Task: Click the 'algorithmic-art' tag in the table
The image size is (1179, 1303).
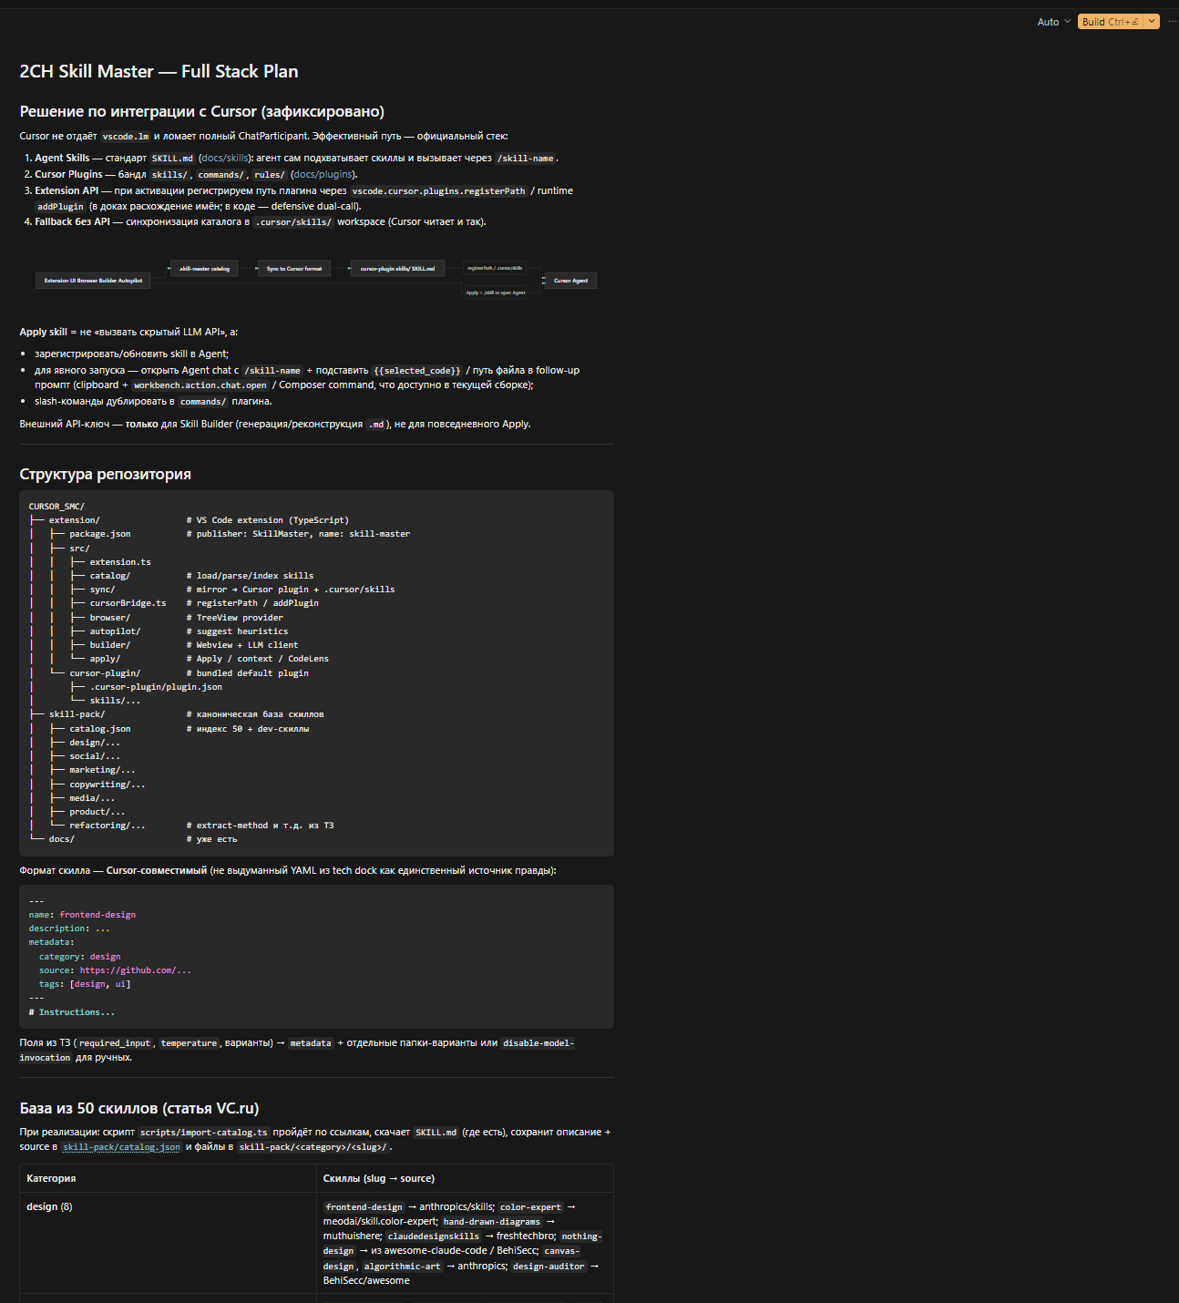Action: pos(402,1267)
